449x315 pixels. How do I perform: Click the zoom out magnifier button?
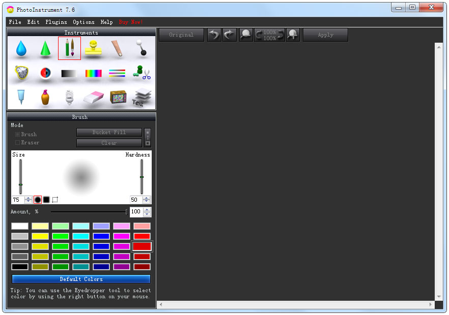tap(246, 35)
